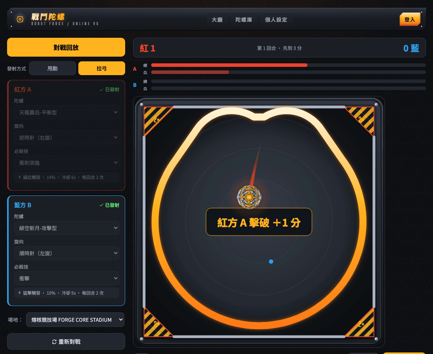Click the 紅方 A panel heading

click(x=23, y=89)
